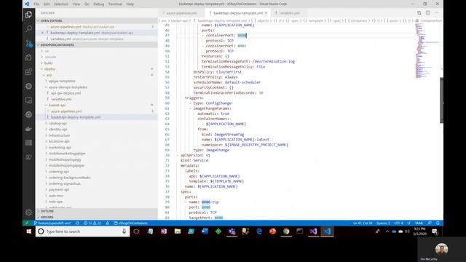The image size is (466, 262).
Task: Click the git branch name in status bar
Action: click(52, 223)
